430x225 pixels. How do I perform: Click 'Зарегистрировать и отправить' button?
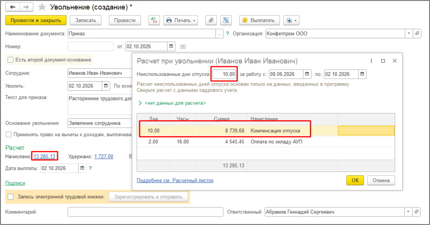coord(148,197)
